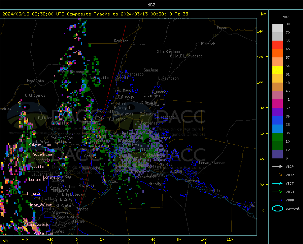Click the orange VBCR arrow in legend
The width and height of the screenshot is (303, 244).
pos(277,175)
